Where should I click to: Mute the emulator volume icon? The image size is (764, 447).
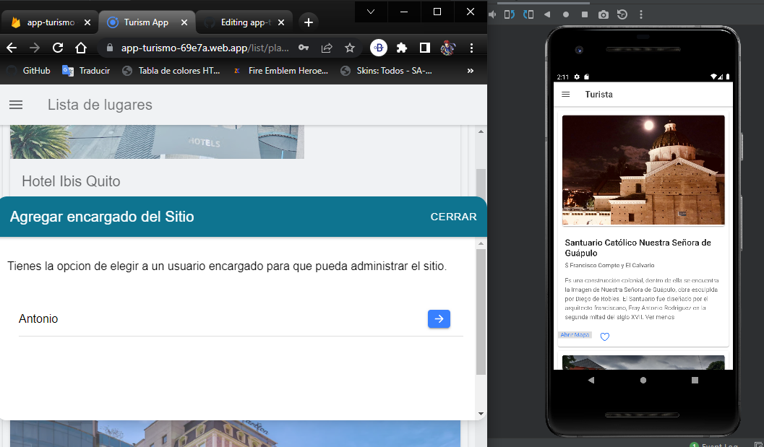(492, 14)
